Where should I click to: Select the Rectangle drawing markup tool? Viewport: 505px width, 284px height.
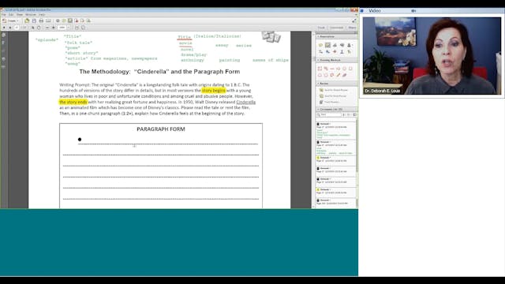(x=350, y=69)
